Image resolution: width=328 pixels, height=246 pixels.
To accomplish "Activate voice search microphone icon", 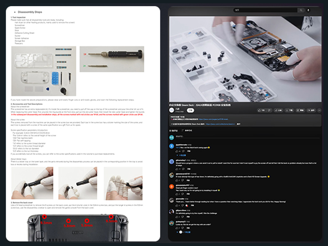I will [308, 10].
